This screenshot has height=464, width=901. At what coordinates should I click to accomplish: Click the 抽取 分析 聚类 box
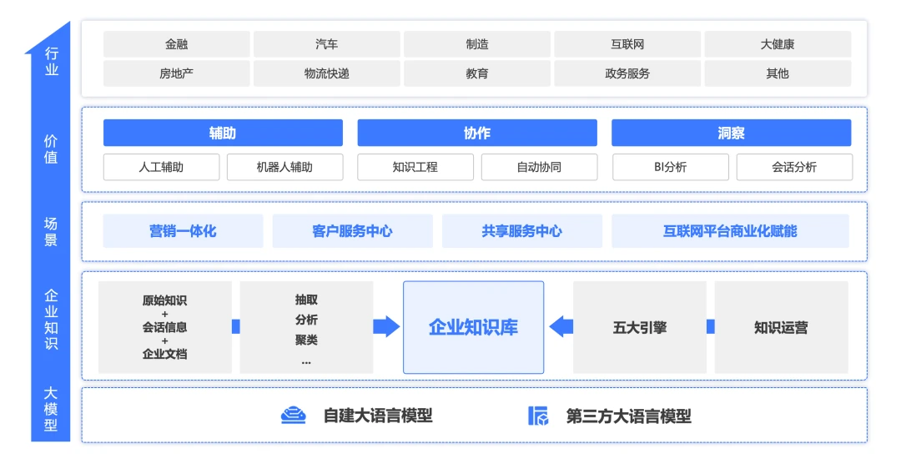pyautogui.click(x=306, y=327)
